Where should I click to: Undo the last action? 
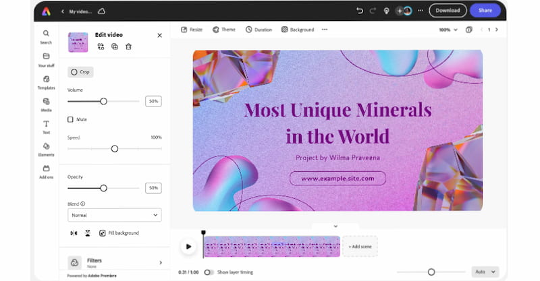[x=360, y=11]
